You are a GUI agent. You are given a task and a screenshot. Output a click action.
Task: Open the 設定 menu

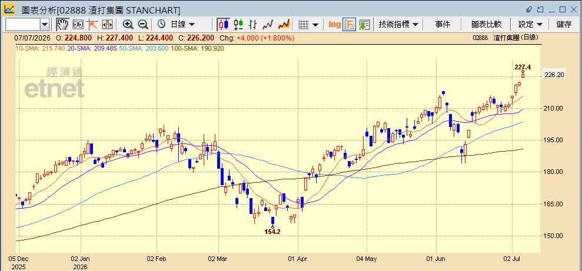[530, 25]
